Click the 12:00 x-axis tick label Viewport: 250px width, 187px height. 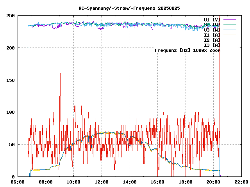click(x=102, y=182)
